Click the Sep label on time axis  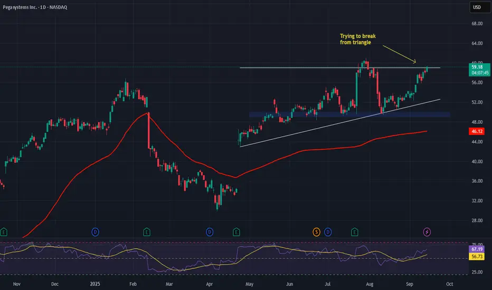410,284
